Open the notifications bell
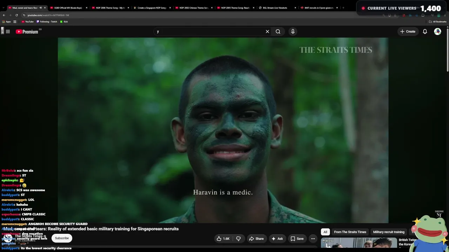Image resolution: width=449 pixels, height=252 pixels. coord(425,31)
